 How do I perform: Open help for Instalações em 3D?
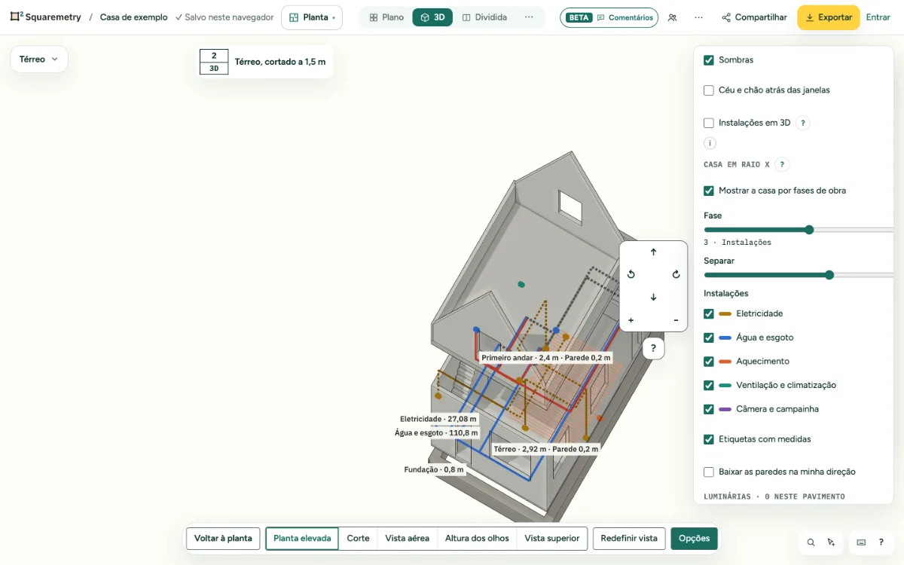[x=803, y=123]
